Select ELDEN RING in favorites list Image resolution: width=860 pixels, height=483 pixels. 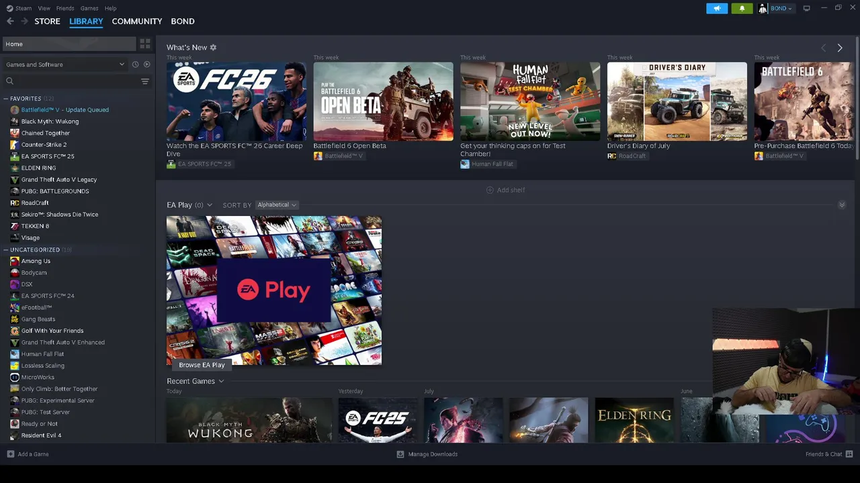tap(38, 168)
